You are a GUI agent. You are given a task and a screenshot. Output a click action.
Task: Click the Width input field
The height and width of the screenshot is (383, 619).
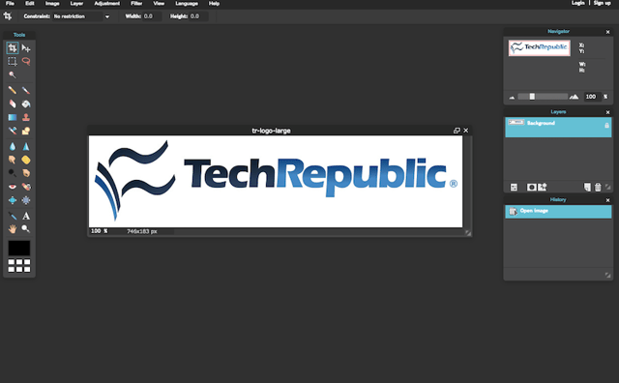(x=153, y=16)
